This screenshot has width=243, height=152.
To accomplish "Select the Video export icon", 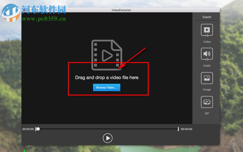I will (207, 30).
